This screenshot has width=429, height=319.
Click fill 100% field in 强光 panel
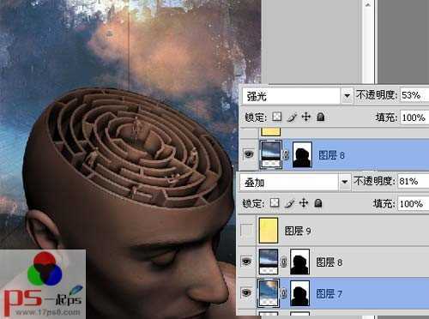(414, 117)
